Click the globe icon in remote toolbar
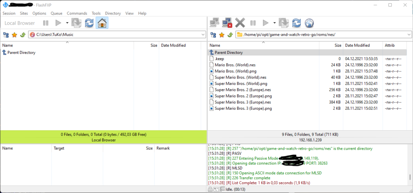 tap(309, 23)
